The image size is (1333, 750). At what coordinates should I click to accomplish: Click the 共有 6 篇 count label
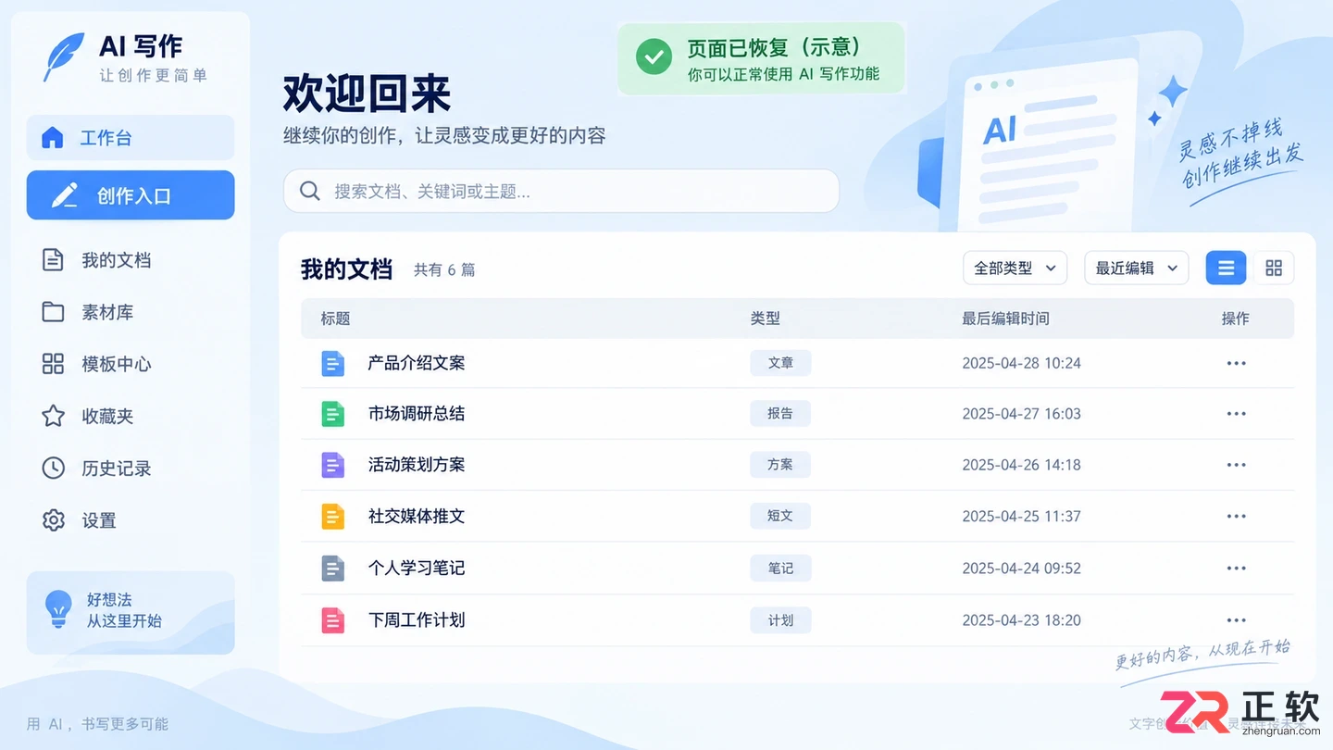444,270
